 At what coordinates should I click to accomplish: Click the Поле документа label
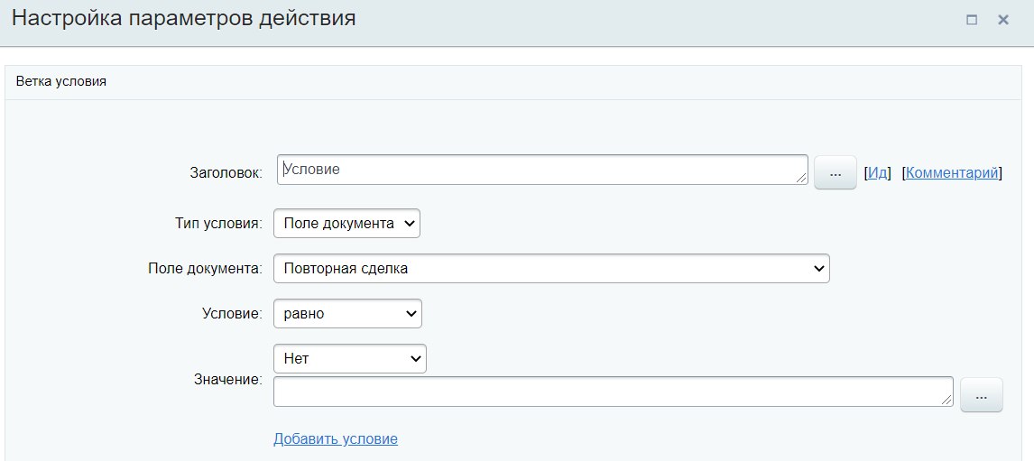click(205, 269)
